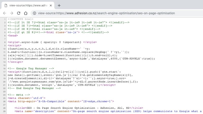The width and height of the screenshot is (203, 114).
Task: Click the <head> tag on line 6
Action: [x=13, y=36]
